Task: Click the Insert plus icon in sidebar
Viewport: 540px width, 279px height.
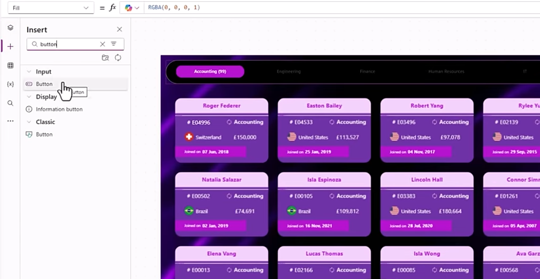Action: [10, 47]
